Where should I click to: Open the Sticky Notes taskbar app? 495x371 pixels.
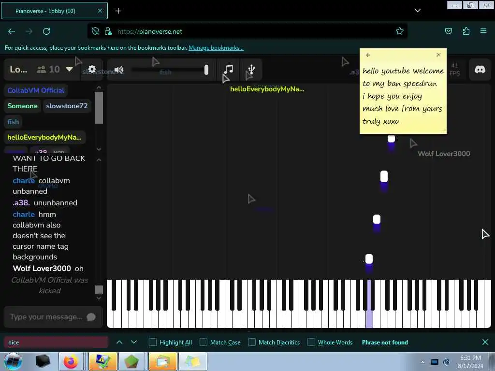(x=193, y=361)
